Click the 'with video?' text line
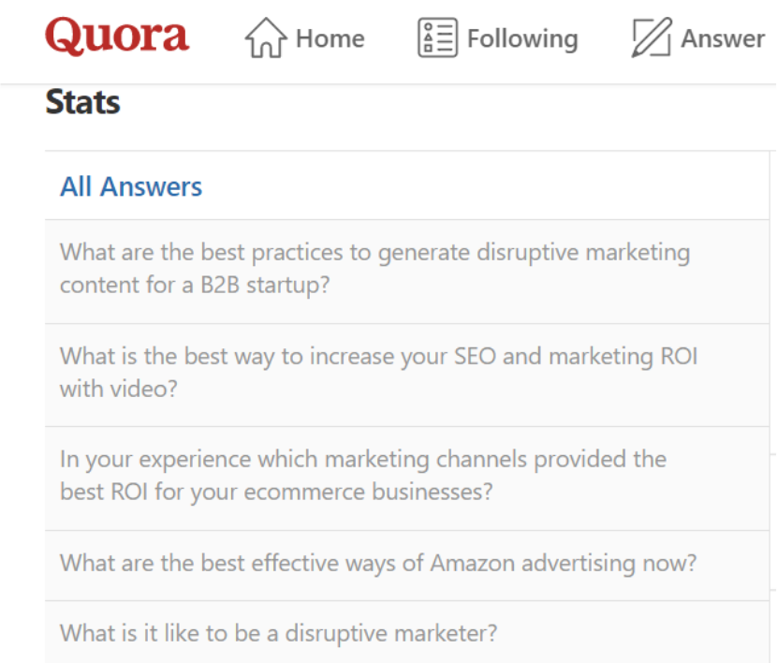Image resolution: width=777 pixels, height=663 pixels. (x=119, y=389)
